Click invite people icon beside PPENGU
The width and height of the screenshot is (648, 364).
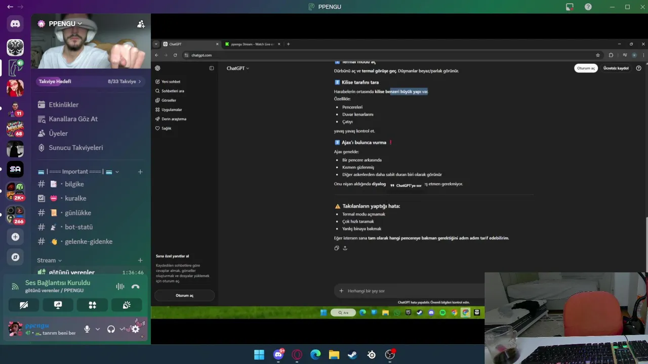[x=141, y=24]
